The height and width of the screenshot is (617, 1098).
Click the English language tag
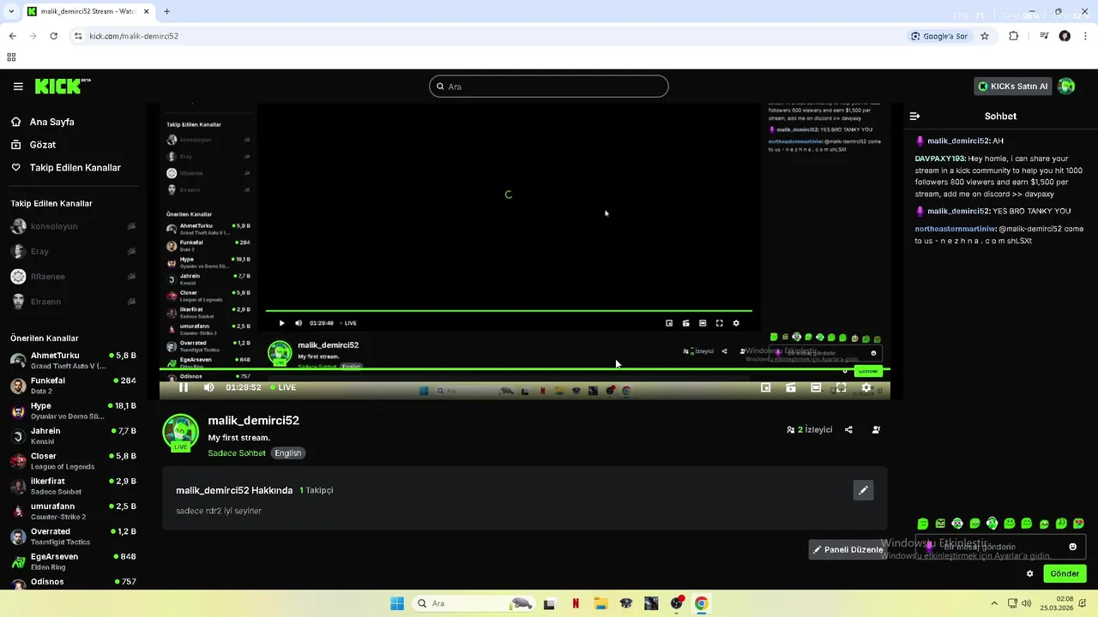[288, 453]
